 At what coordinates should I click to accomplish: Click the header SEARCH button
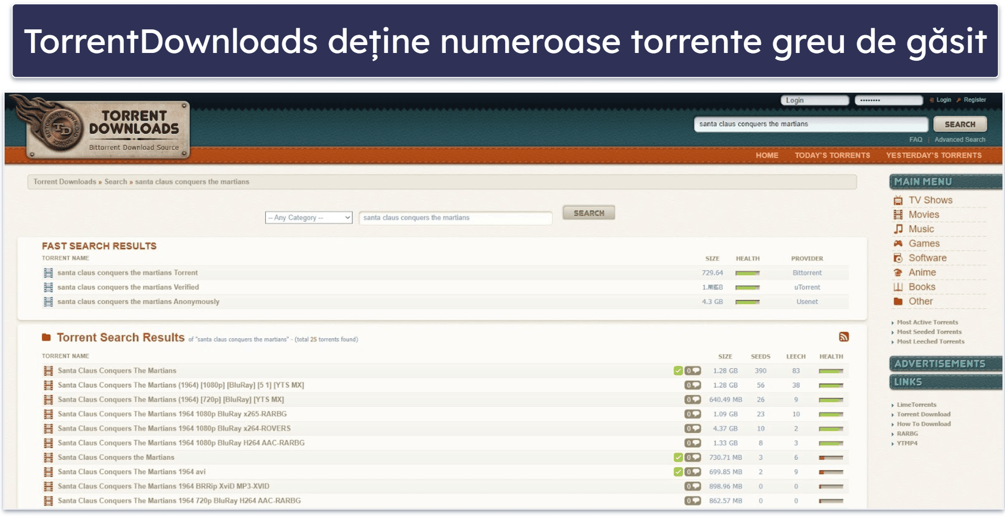960,124
